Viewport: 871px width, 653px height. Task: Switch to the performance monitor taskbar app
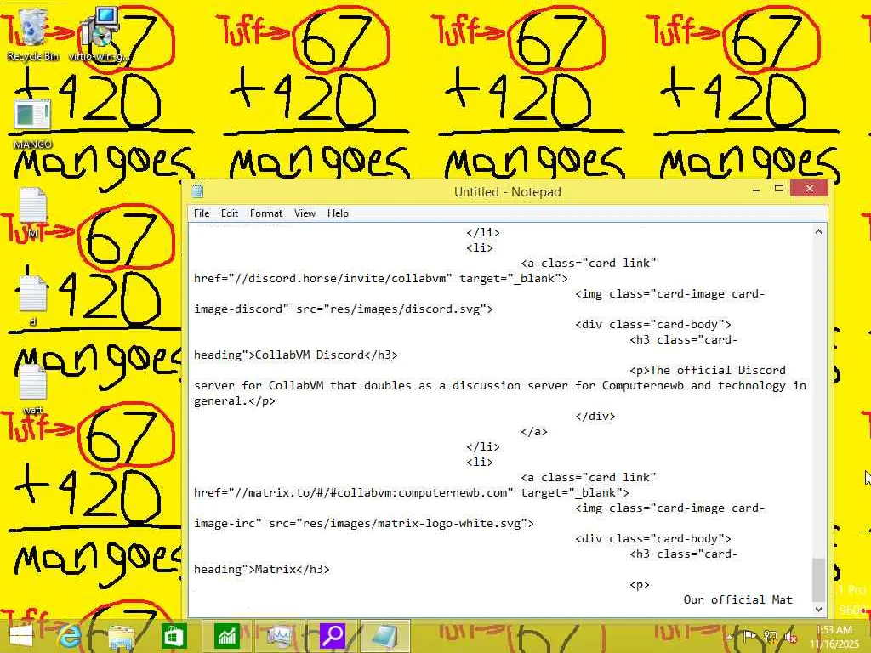279,636
